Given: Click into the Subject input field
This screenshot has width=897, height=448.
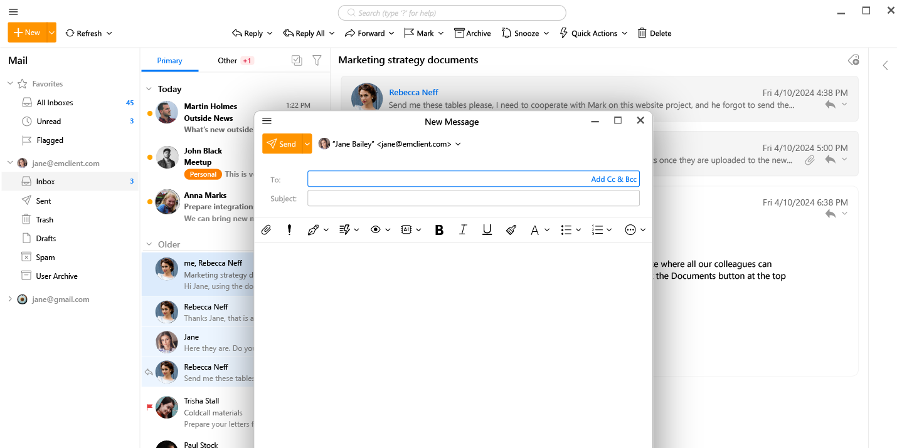Looking at the screenshot, I should coord(473,199).
